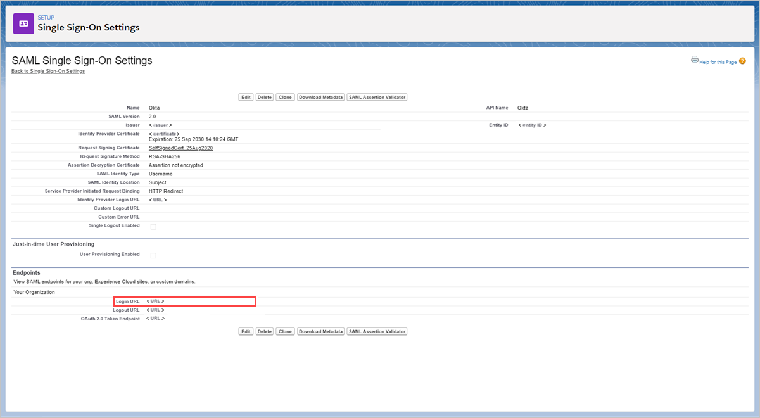Click the Logout URL value
The image size is (760, 418).
[155, 310]
